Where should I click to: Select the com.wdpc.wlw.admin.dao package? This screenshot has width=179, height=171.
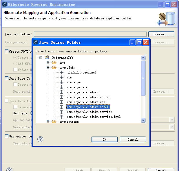(x=86, y=102)
